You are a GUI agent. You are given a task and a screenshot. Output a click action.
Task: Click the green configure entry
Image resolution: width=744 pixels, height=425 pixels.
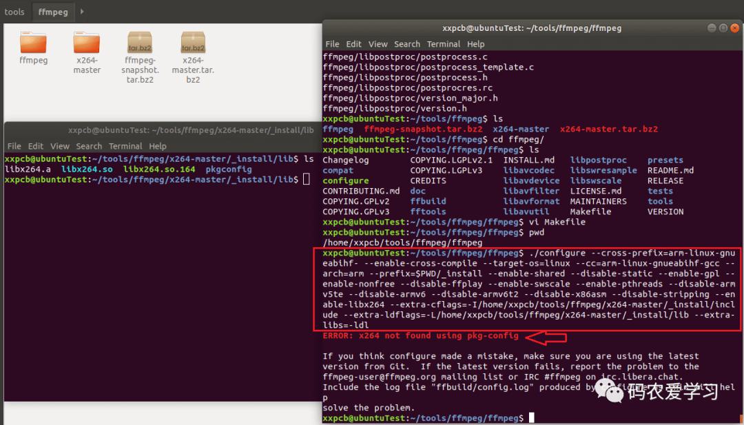tap(345, 180)
